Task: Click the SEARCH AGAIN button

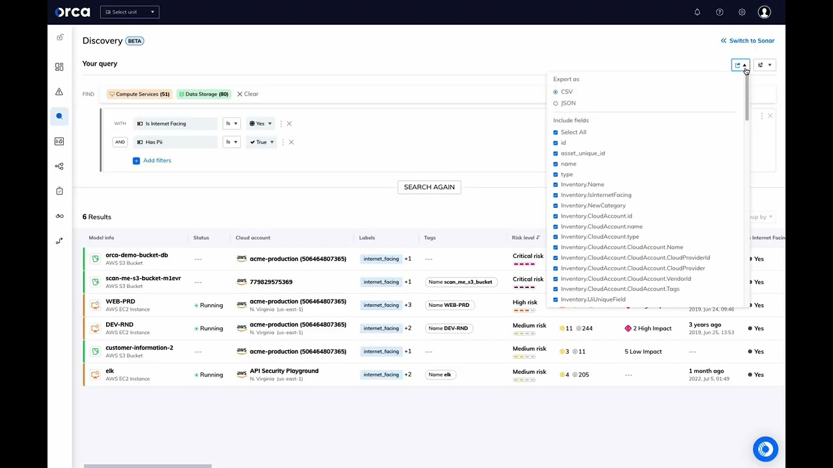Action: coord(430,187)
